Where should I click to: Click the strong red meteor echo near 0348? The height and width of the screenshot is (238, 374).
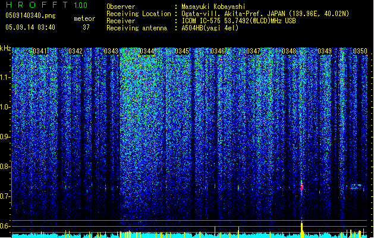pyautogui.click(x=301, y=187)
